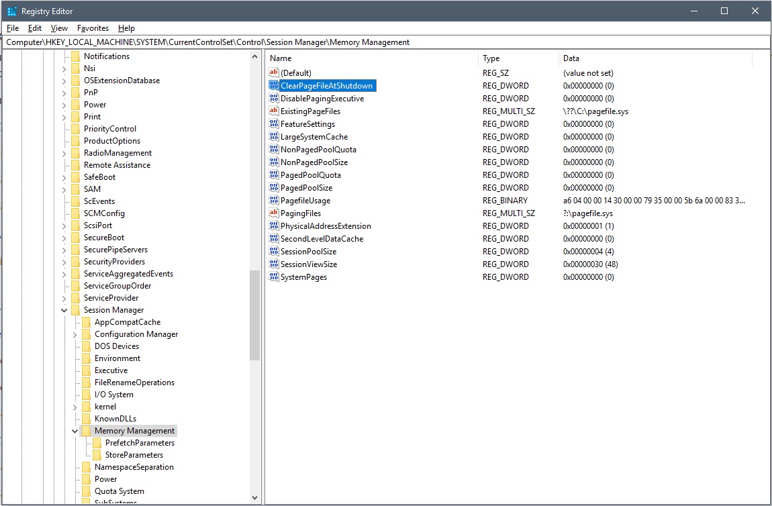
Task: Click the tree pane scroll-down arrow
Action: tap(254, 498)
